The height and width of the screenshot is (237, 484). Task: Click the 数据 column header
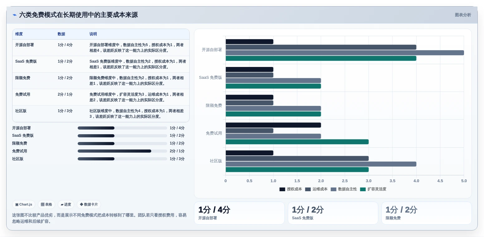(x=61, y=34)
